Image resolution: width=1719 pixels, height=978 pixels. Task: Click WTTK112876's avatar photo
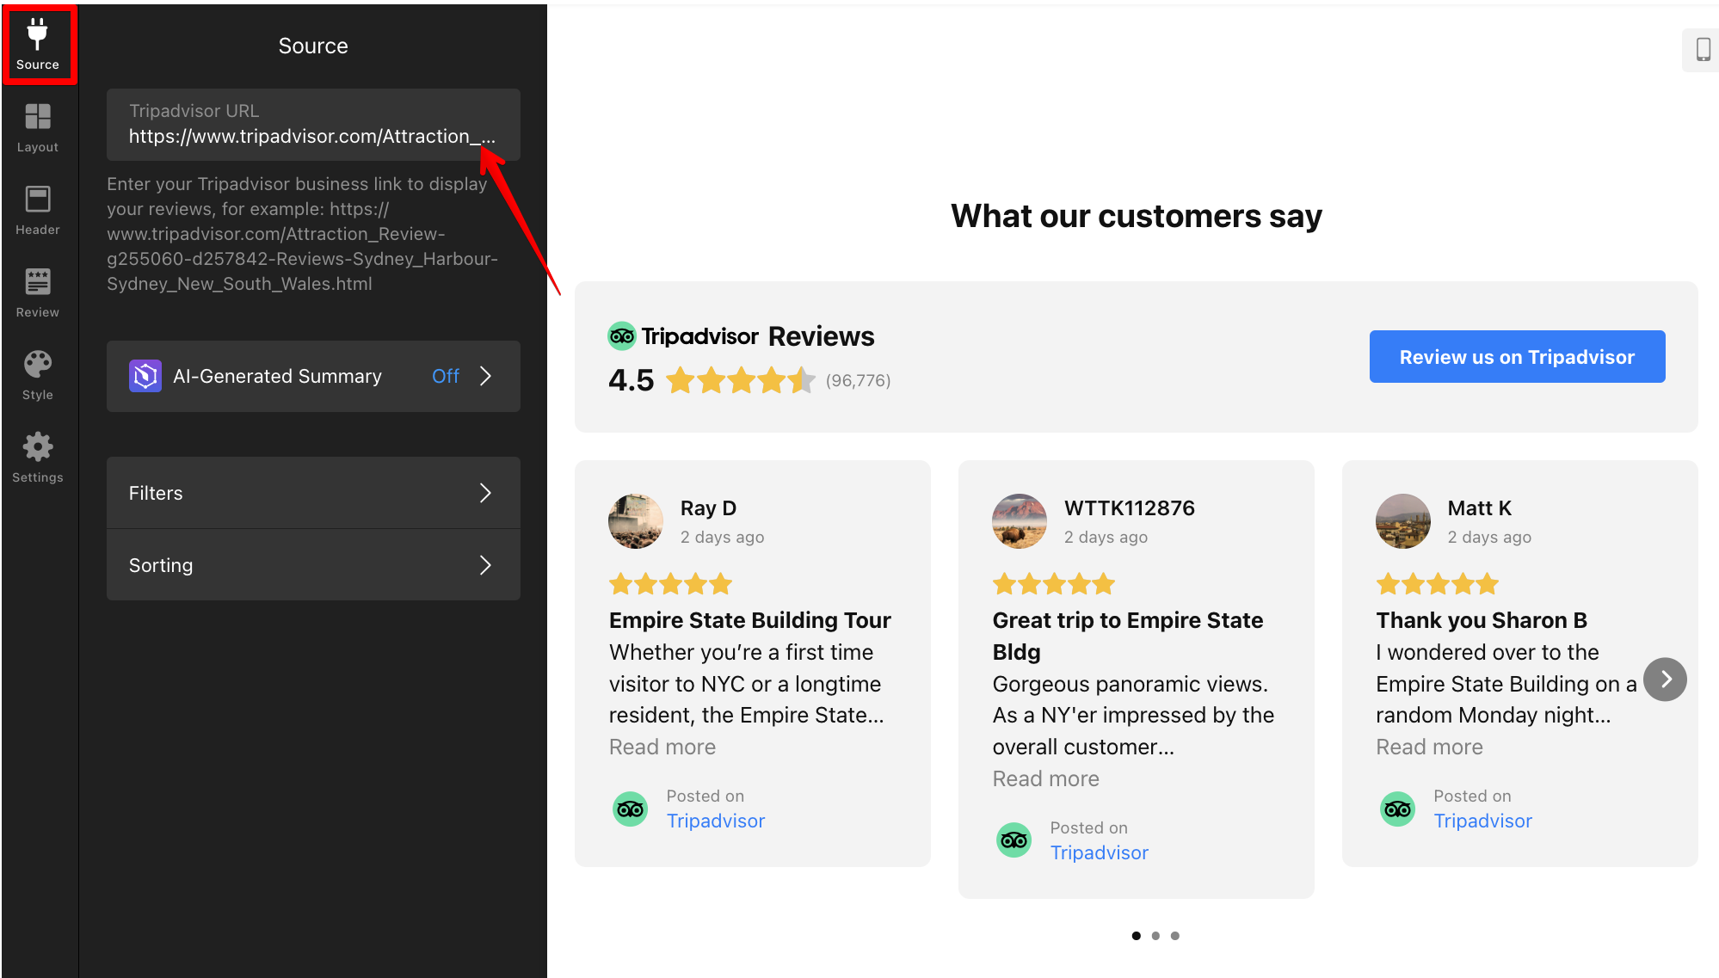pyautogui.click(x=1020, y=521)
